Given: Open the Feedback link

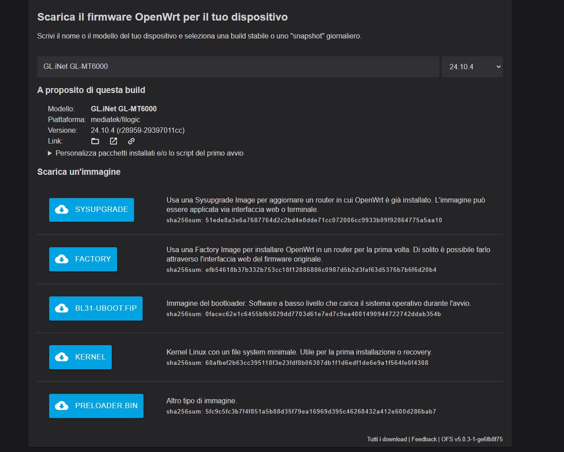Looking at the screenshot, I should click(424, 439).
